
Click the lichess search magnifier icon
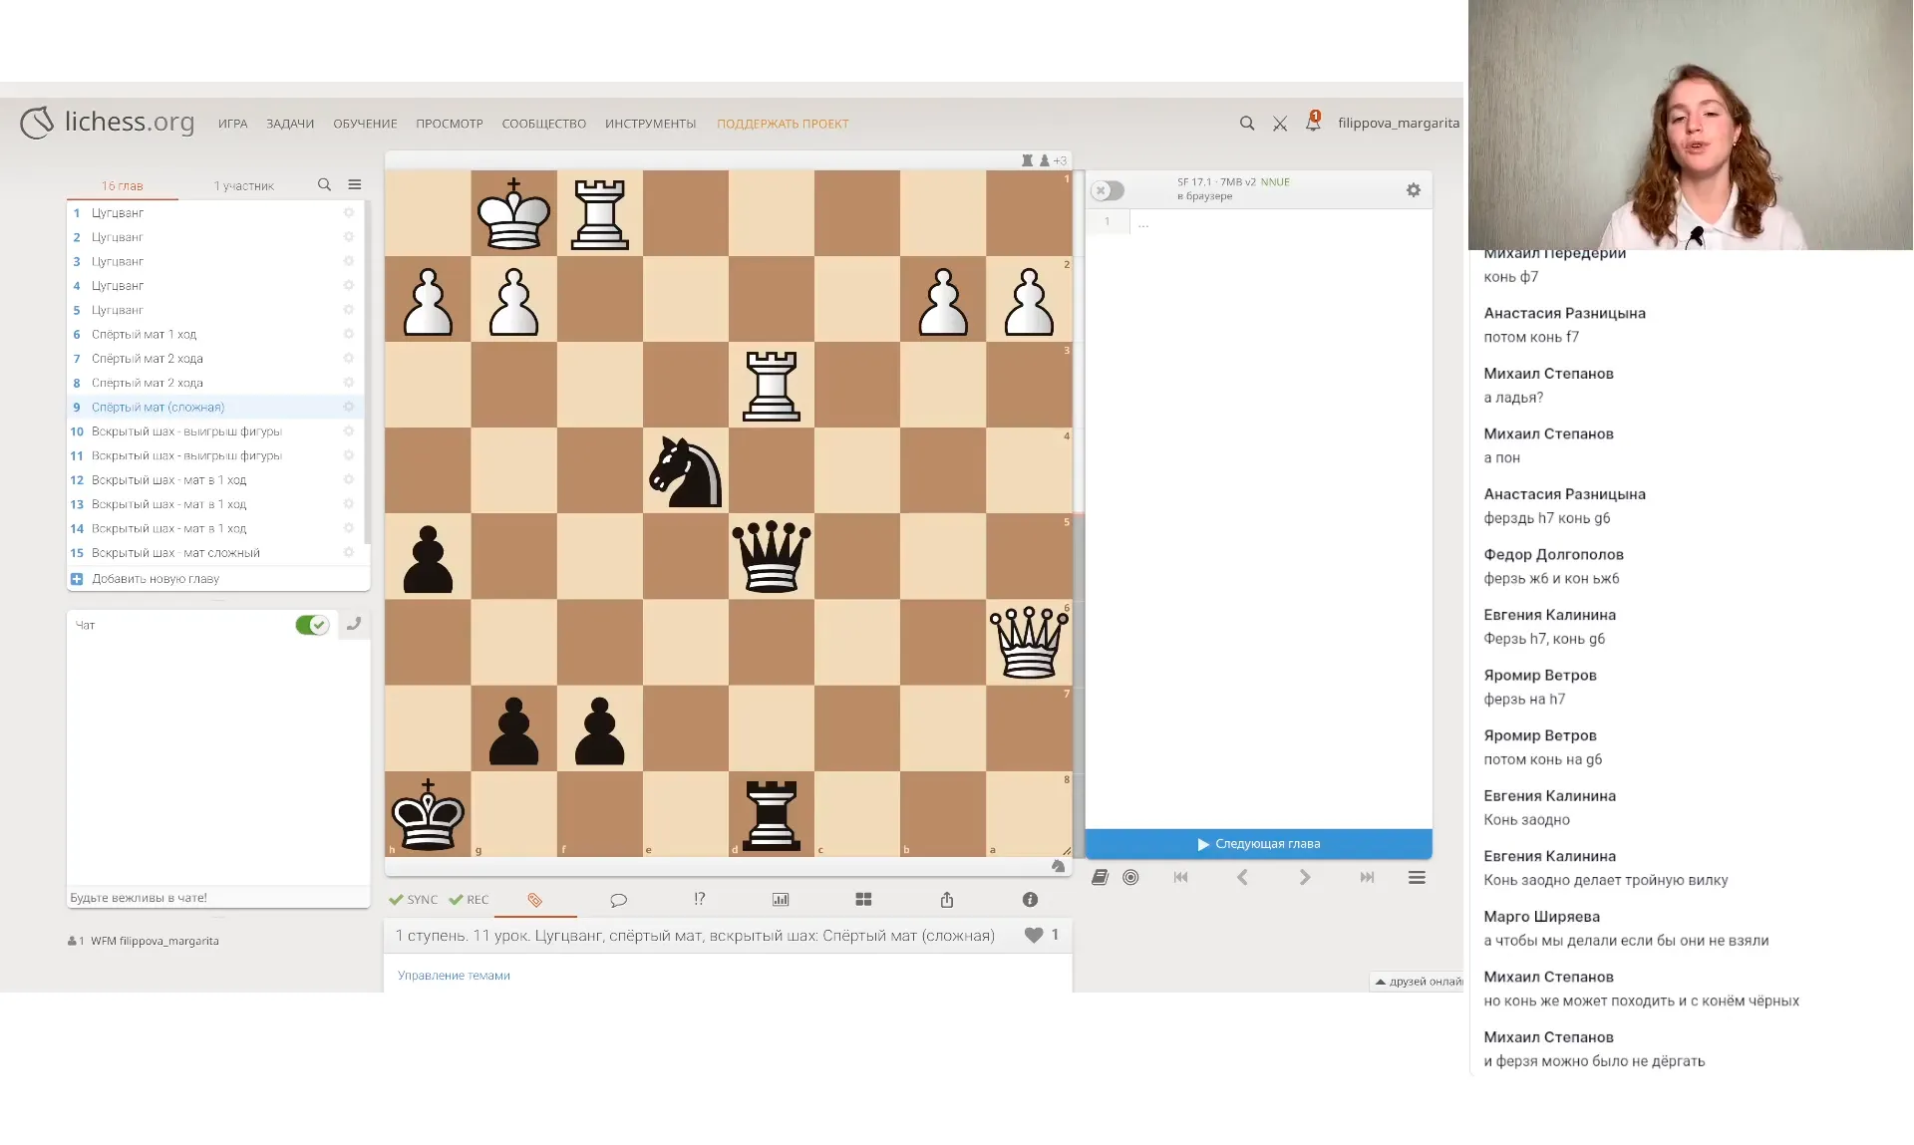[1246, 124]
